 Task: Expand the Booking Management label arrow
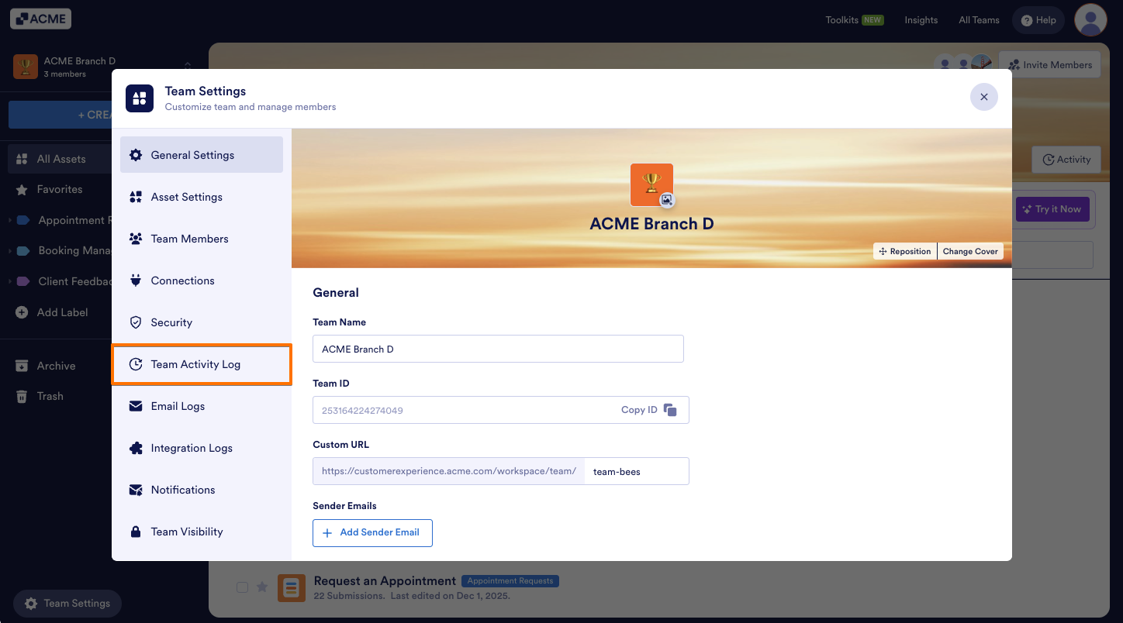point(10,251)
